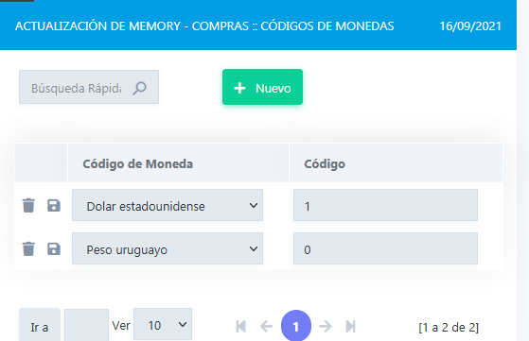Open the Dolar estadounidense currency dropdown

click(168, 205)
